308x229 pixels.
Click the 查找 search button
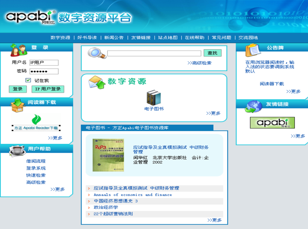tap(213, 53)
